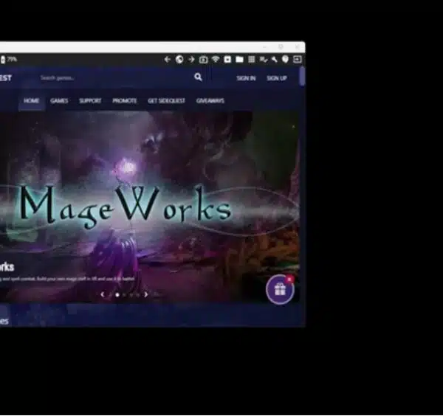The image size is (443, 416).
Task: Open the apps grid icon
Action: (x=251, y=59)
